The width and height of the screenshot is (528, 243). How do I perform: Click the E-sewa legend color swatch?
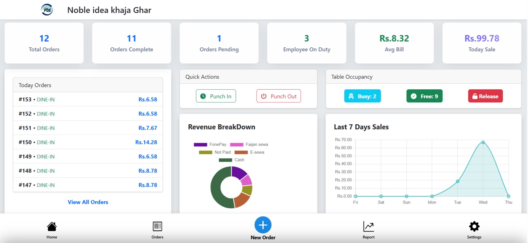(241, 152)
